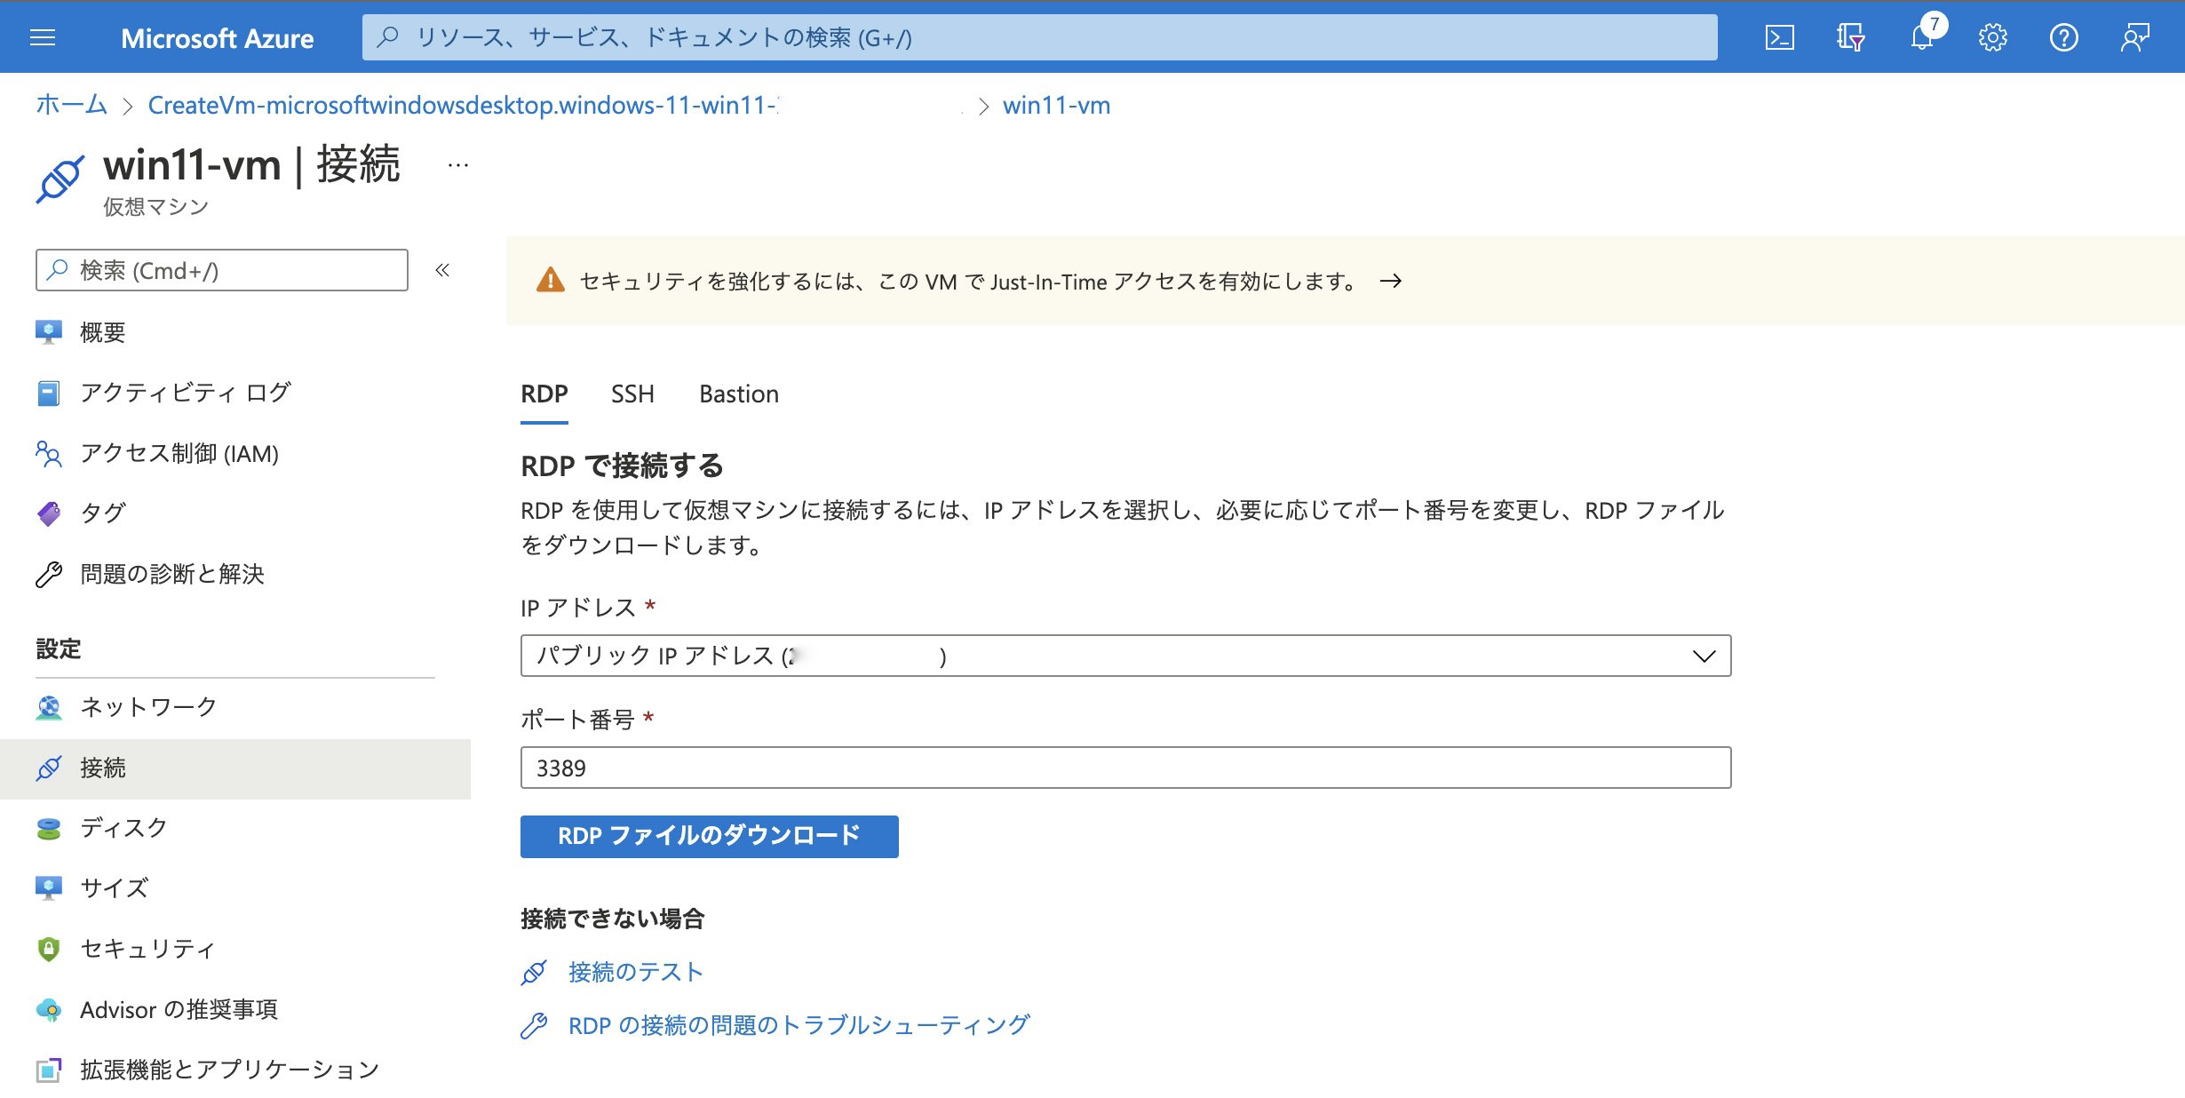
Task: Open the Cloud Shell icon in top bar
Action: [1780, 36]
